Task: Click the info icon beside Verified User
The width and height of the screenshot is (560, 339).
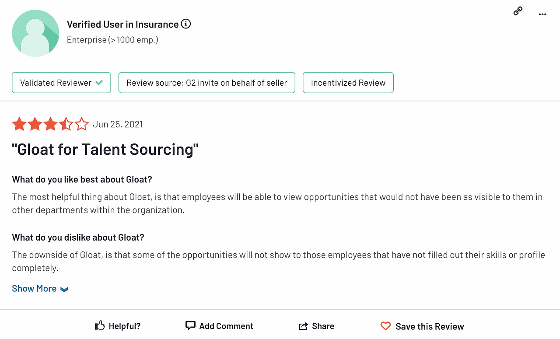Action: (186, 24)
